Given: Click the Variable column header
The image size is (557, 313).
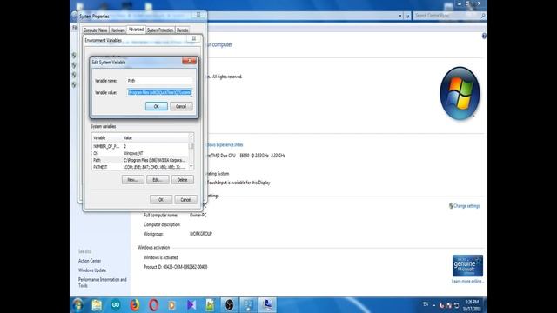Looking at the screenshot, I should click(x=107, y=137).
